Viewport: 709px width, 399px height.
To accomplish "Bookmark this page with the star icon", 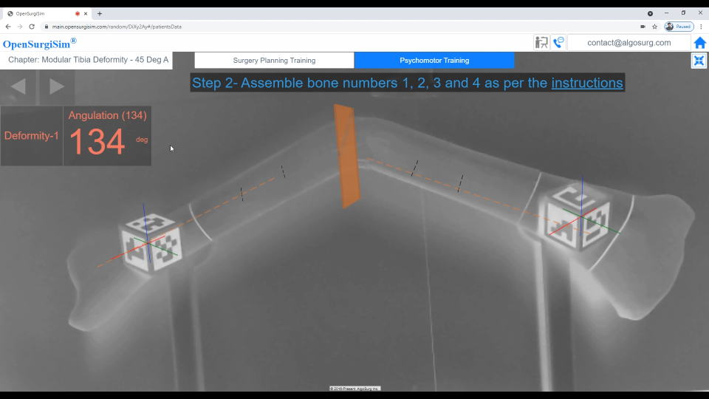I will [654, 27].
